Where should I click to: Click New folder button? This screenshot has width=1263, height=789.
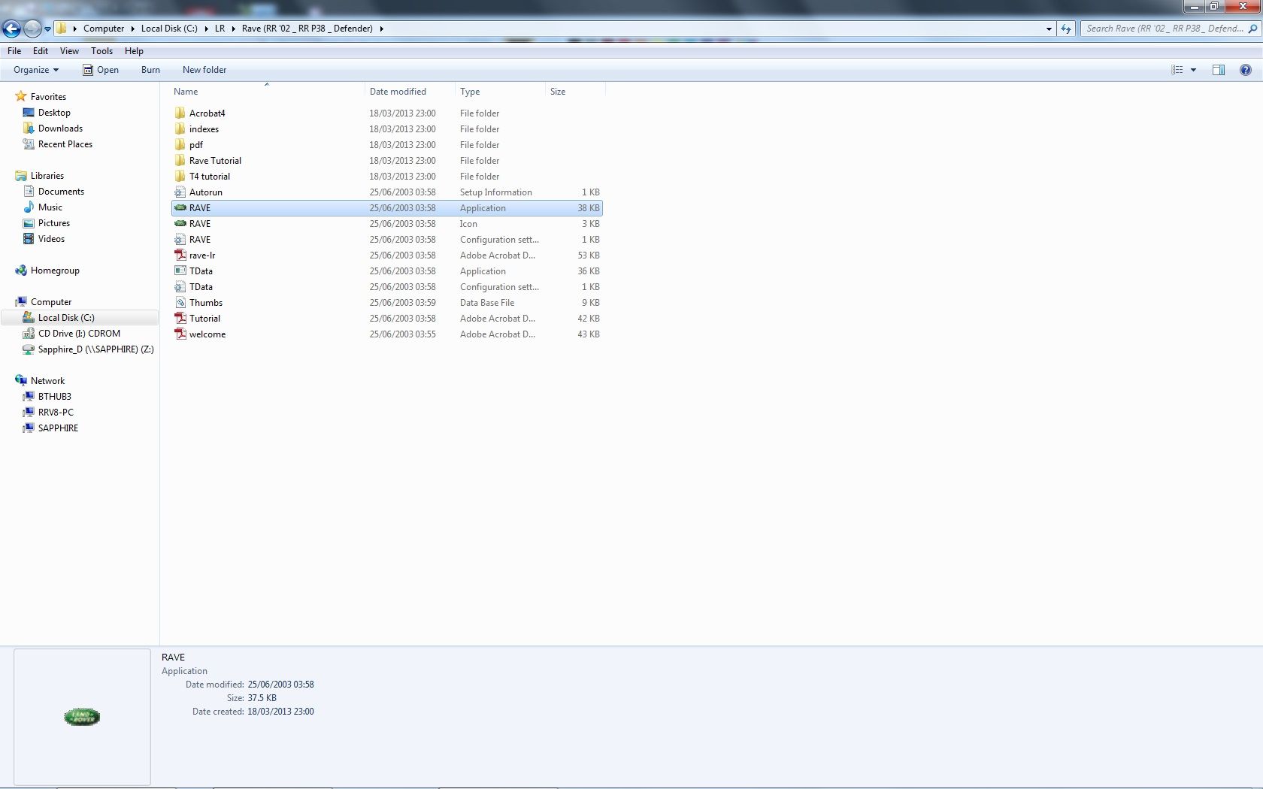204,70
